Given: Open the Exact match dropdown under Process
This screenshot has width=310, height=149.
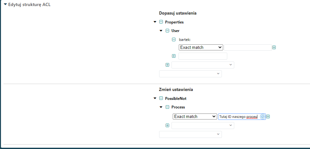Looking at the screenshot, I should pyautogui.click(x=195, y=117).
